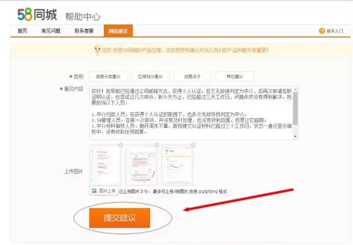Click the 图片上传 upload button

(x=104, y=191)
